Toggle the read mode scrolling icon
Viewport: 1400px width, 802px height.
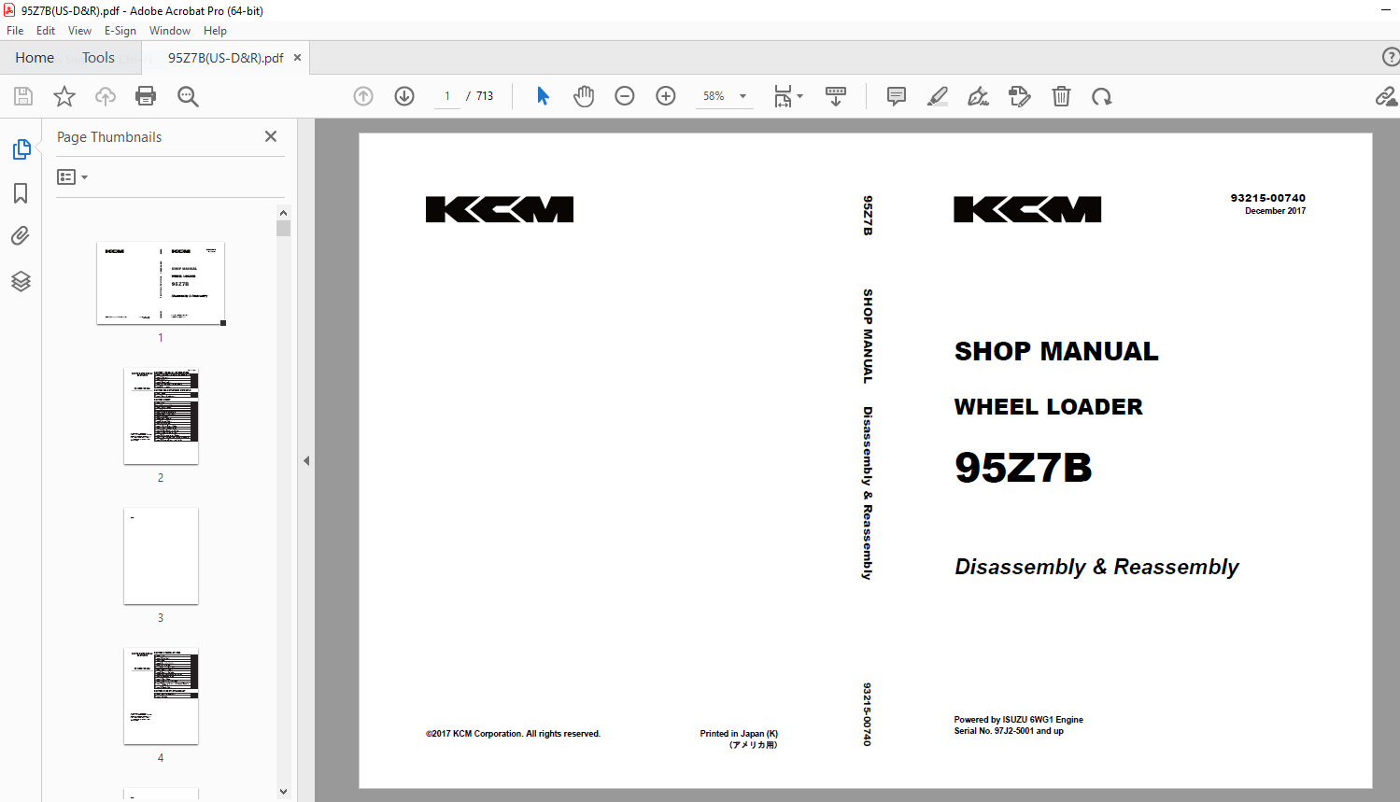[x=836, y=96]
